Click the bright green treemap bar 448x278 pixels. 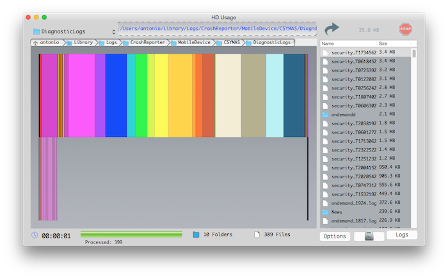click(x=141, y=95)
